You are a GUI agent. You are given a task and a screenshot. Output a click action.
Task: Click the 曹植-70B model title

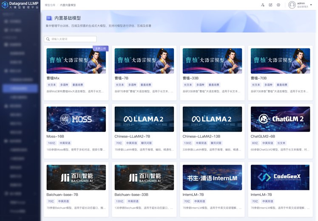point(258,78)
